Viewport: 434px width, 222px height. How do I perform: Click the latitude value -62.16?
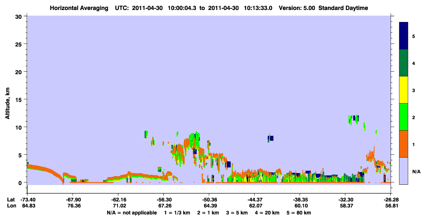[118, 200]
